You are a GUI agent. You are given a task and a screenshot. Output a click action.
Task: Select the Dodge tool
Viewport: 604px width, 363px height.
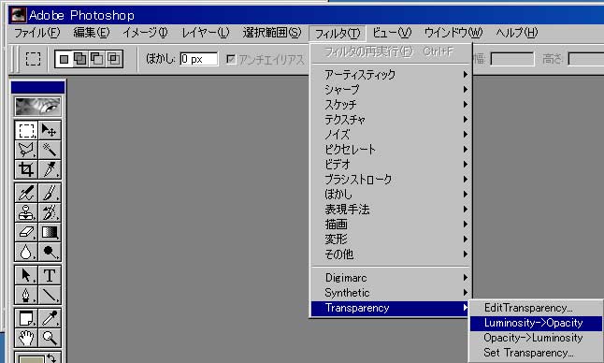click(x=50, y=252)
